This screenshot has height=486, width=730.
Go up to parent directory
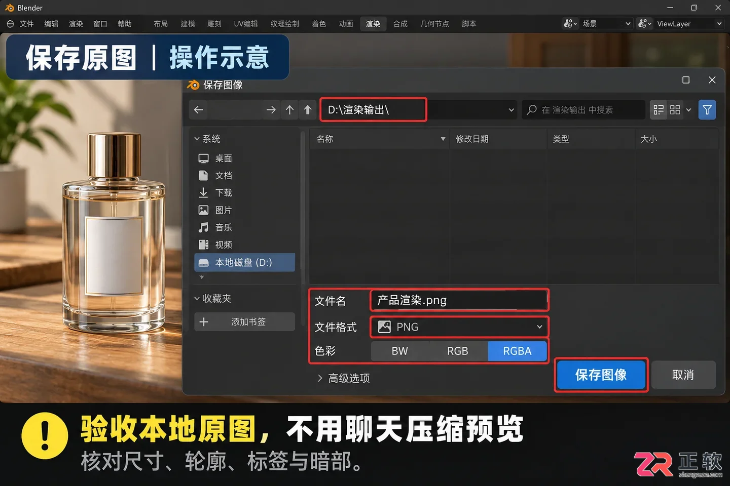coord(289,110)
